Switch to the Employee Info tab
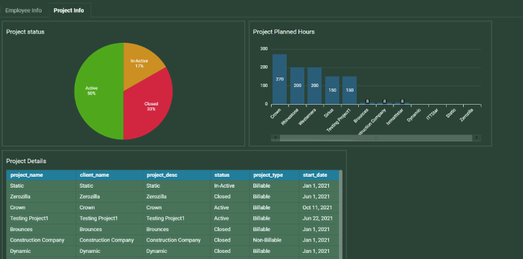This screenshot has width=523, height=259. 23,10
